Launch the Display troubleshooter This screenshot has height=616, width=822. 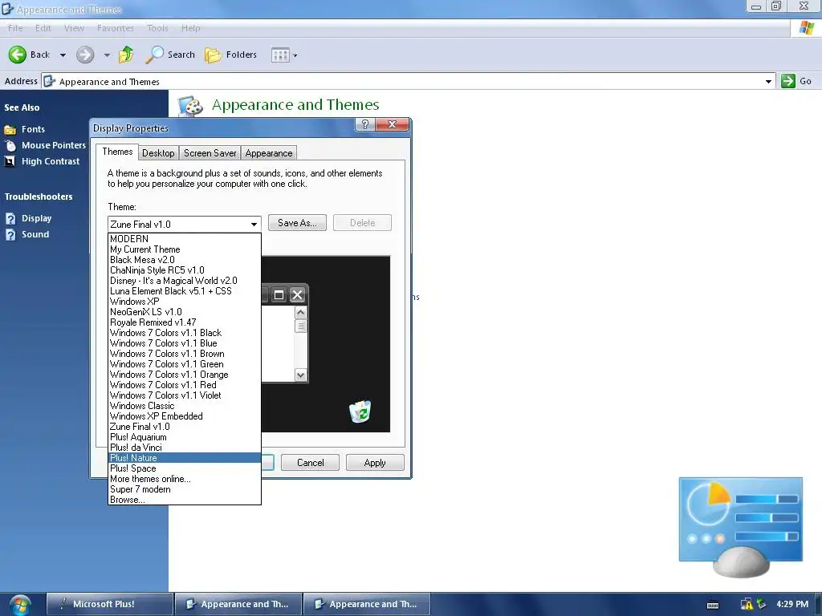[36, 218]
